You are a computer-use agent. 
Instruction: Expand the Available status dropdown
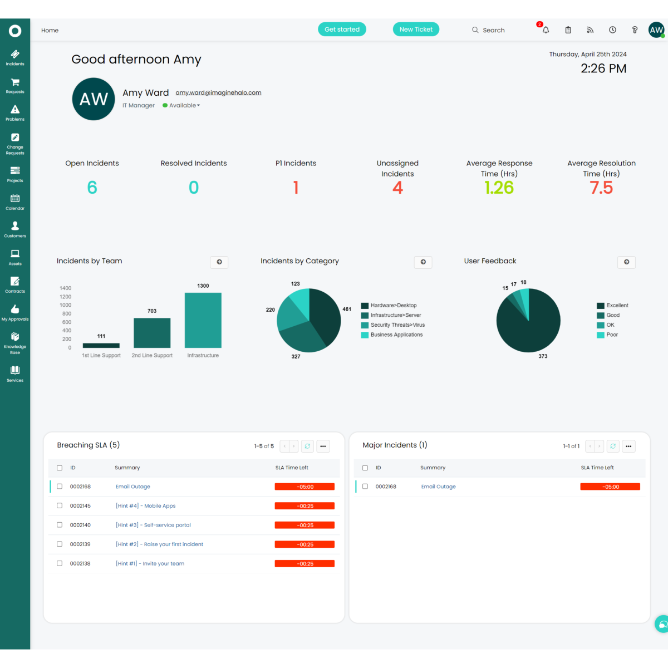pyautogui.click(x=184, y=105)
